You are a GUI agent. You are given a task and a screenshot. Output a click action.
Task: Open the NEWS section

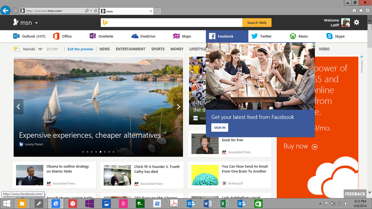(x=105, y=49)
